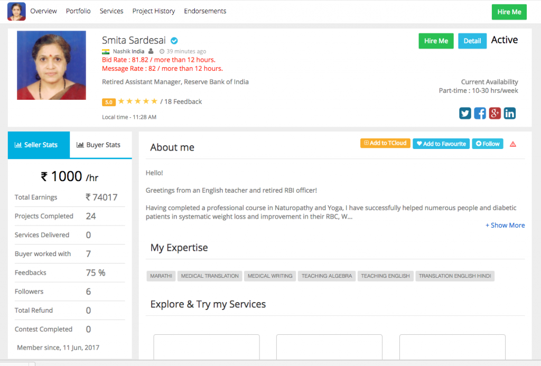Go to the Endorsements section
This screenshot has height=366, width=541.
(x=205, y=11)
